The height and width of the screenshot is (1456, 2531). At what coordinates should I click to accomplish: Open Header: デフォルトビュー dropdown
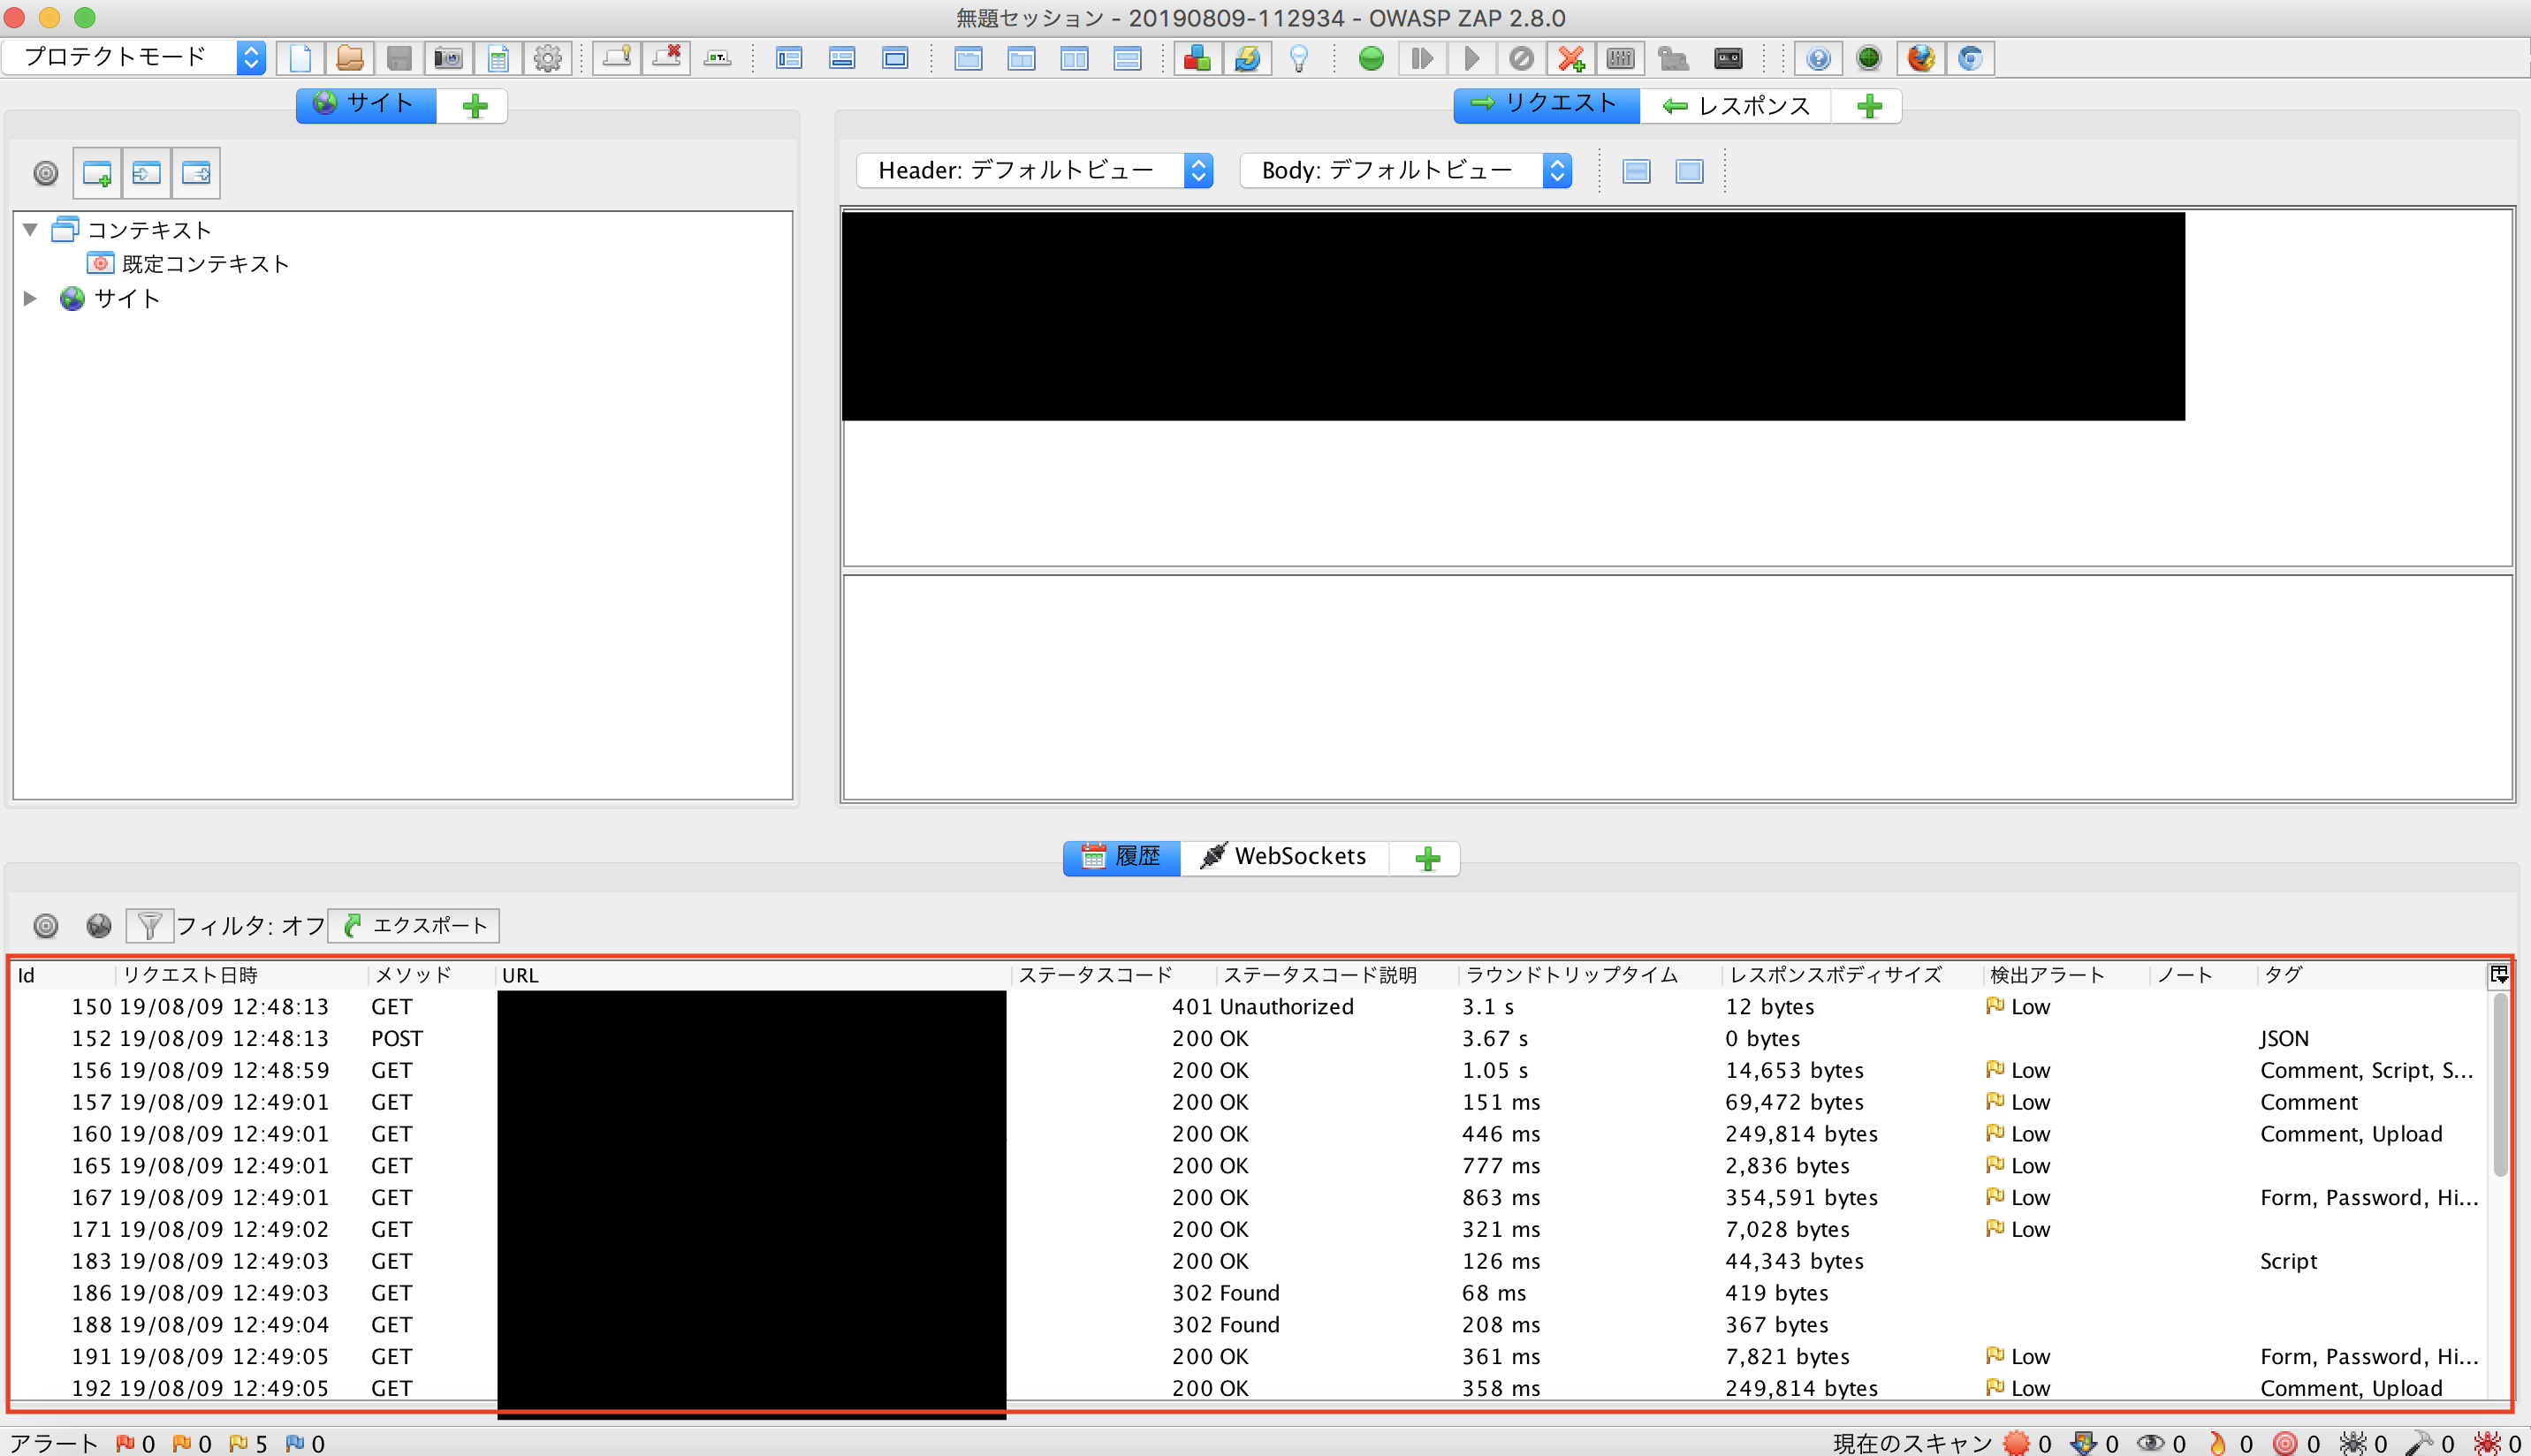coord(1035,171)
